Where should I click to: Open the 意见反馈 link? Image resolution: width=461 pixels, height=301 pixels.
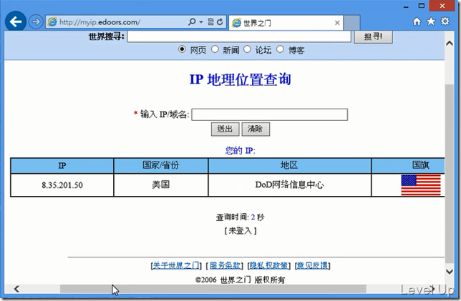click(x=312, y=265)
